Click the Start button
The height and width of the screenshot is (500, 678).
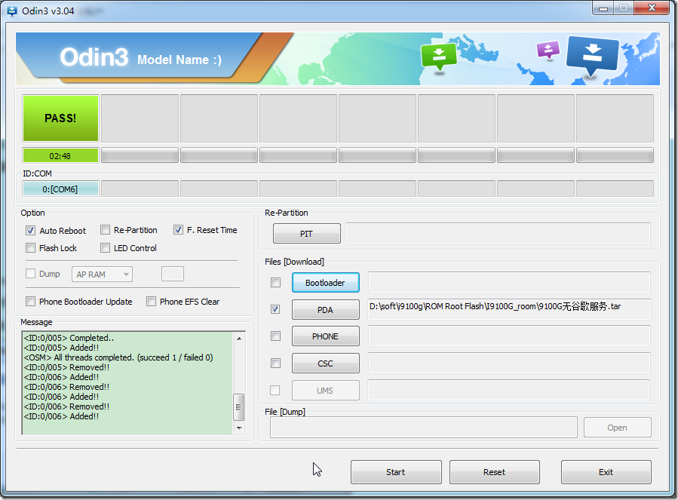[396, 472]
